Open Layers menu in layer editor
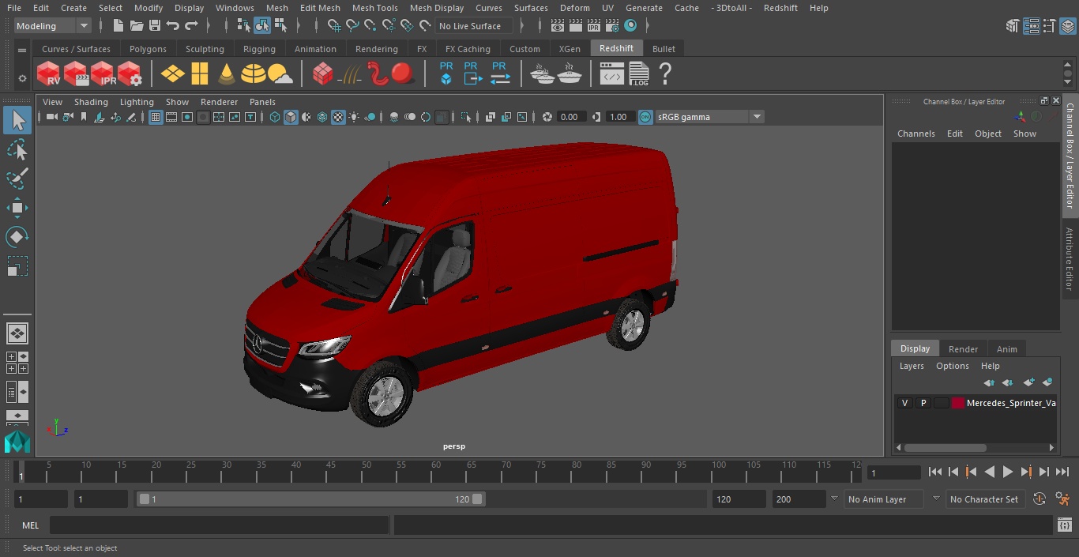Screen dimensions: 1079x557 [912, 366]
